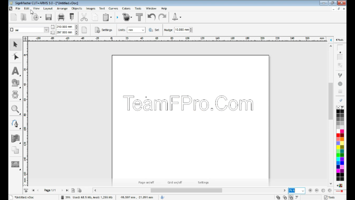Click the eyedropper in Tools panel
Viewport: 355px width, 200px height.
(340, 101)
